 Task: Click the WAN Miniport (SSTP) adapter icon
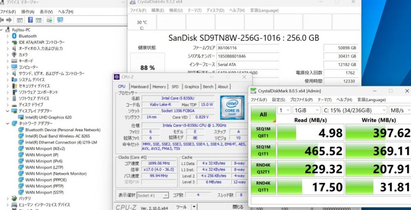21,192
